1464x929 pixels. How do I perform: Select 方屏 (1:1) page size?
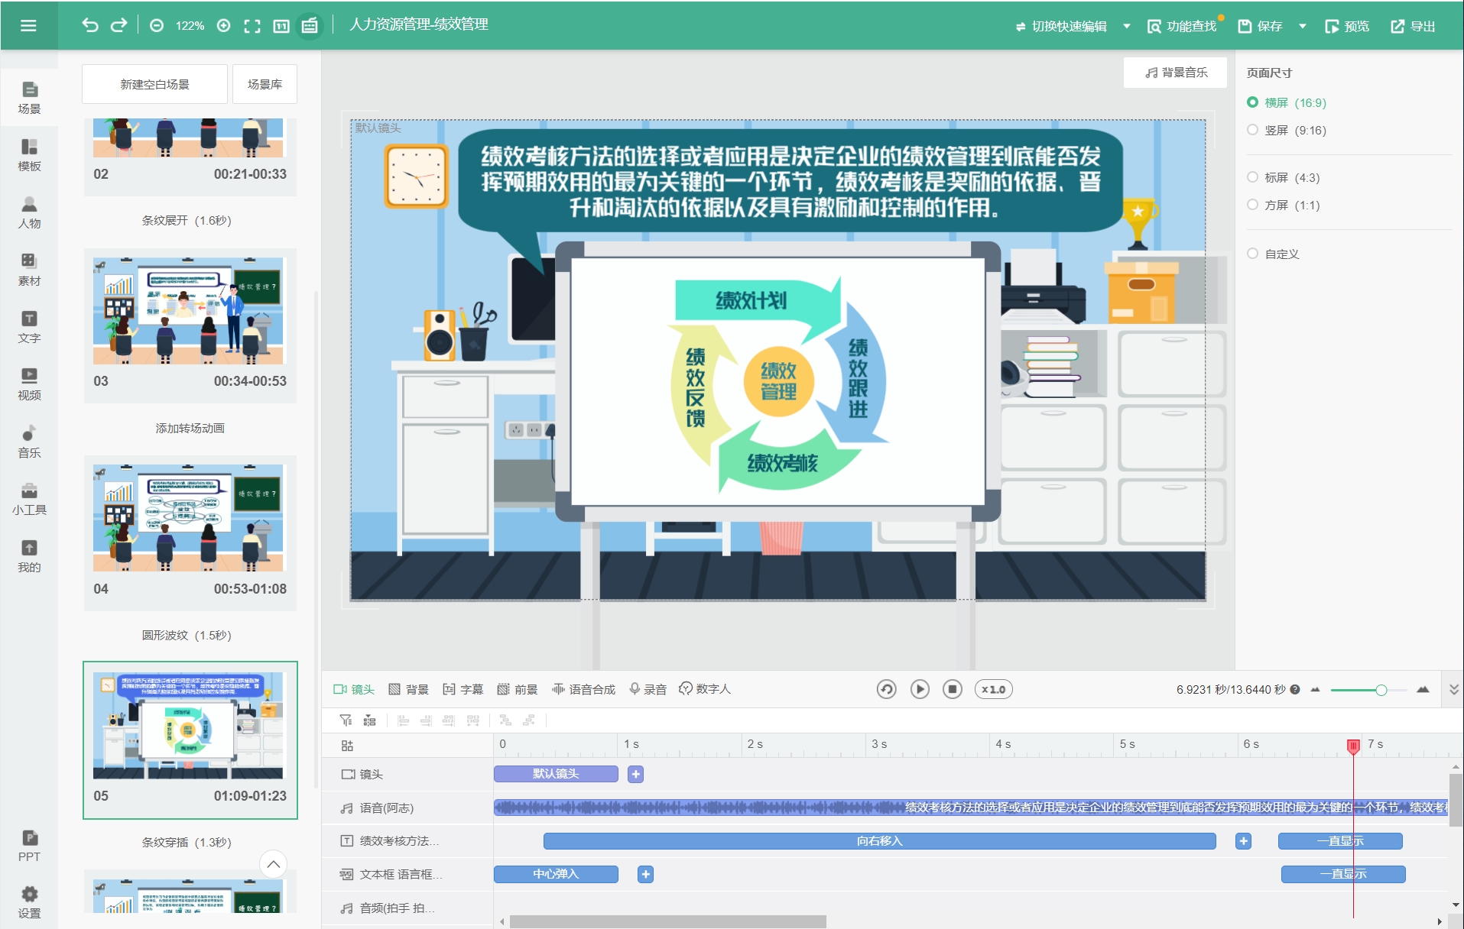[1284, 205]
